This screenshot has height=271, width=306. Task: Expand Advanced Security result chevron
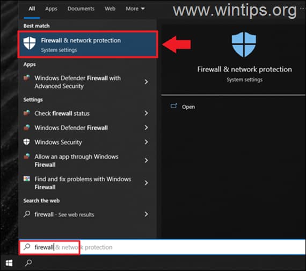[x=146, y=82]
